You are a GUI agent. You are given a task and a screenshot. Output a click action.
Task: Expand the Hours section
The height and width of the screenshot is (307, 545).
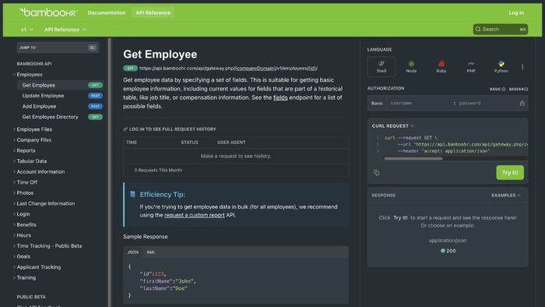(14, 235)
